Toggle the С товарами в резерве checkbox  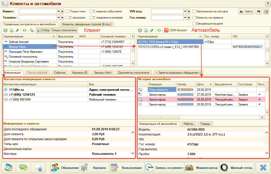(91, 18)
